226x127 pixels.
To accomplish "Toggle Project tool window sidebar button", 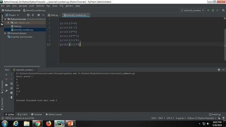I will [x=2, y=20].
